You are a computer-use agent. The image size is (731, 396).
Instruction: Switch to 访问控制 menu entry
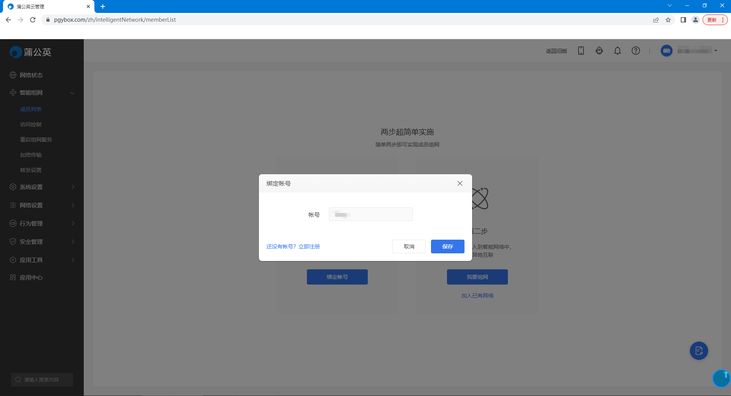click(31, 124)
